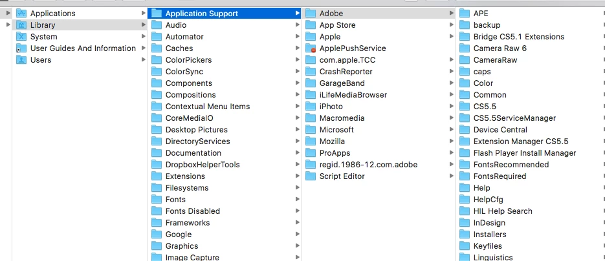Image resolution: width=605 pixels, height=261 pixels.
Task: Click the ApplePushService restricted folder icon
Action: [311, 48]
